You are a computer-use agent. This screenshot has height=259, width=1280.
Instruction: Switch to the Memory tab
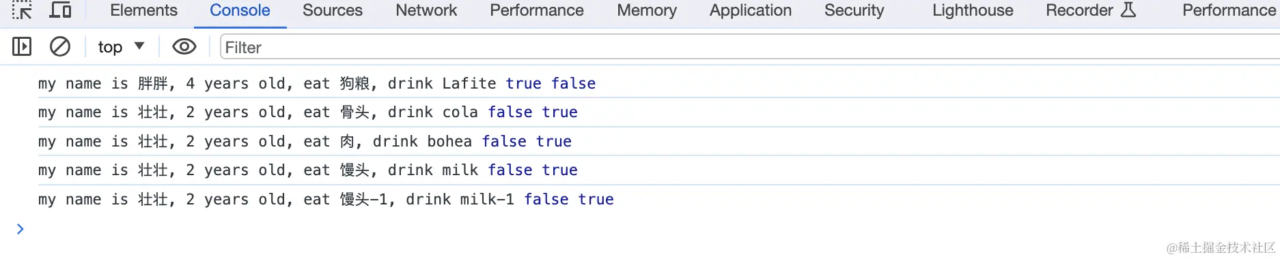pyautogui.click(x=647, y=10)
